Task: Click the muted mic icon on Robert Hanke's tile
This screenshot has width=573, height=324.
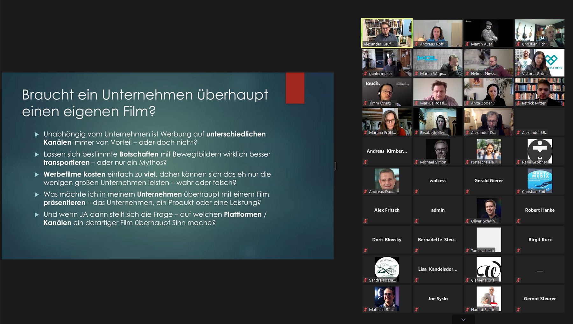Action: tap(518, 221)
